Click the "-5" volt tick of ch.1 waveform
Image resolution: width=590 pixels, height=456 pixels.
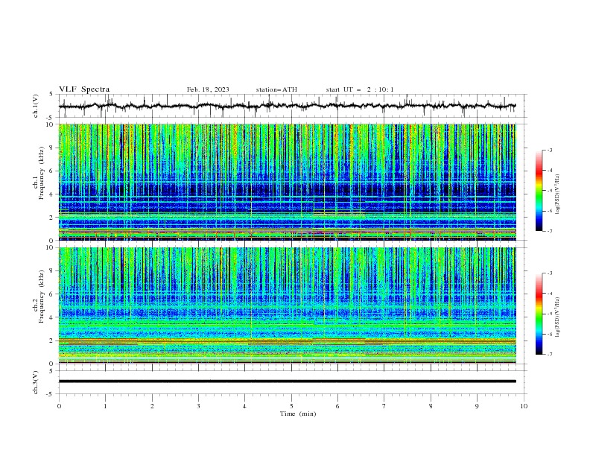(x=50, y=118)
